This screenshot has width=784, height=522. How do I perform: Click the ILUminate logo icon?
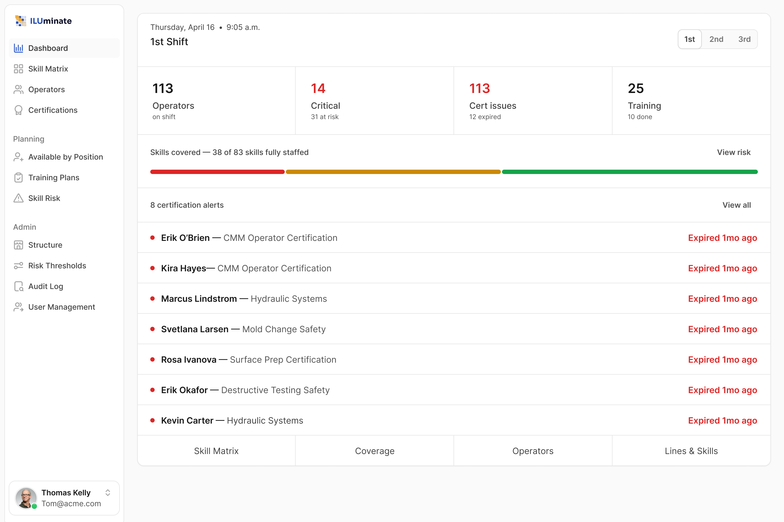tap(20, 21)
